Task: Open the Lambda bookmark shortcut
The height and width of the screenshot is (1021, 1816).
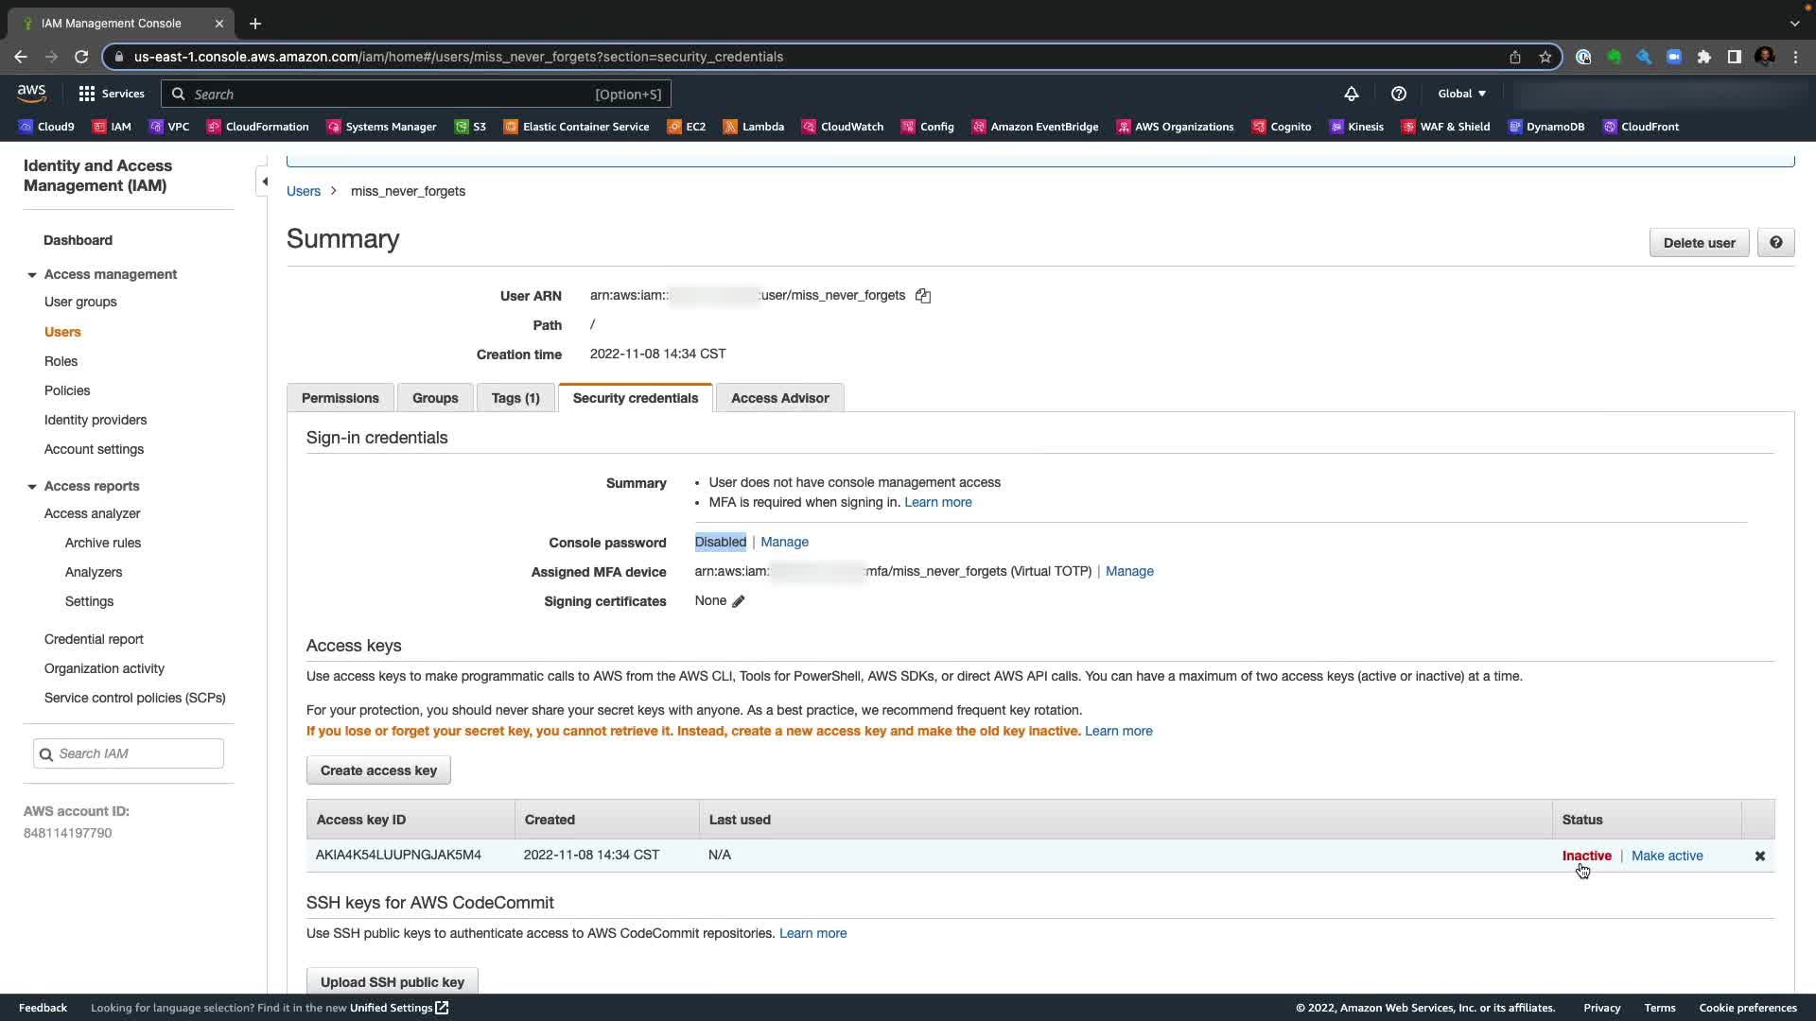Action: [x=754, y=127]
